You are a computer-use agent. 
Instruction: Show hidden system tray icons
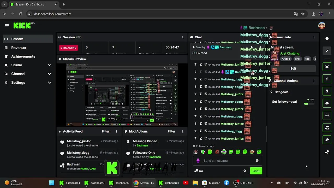pyautogui.click(x=272, y=183)
